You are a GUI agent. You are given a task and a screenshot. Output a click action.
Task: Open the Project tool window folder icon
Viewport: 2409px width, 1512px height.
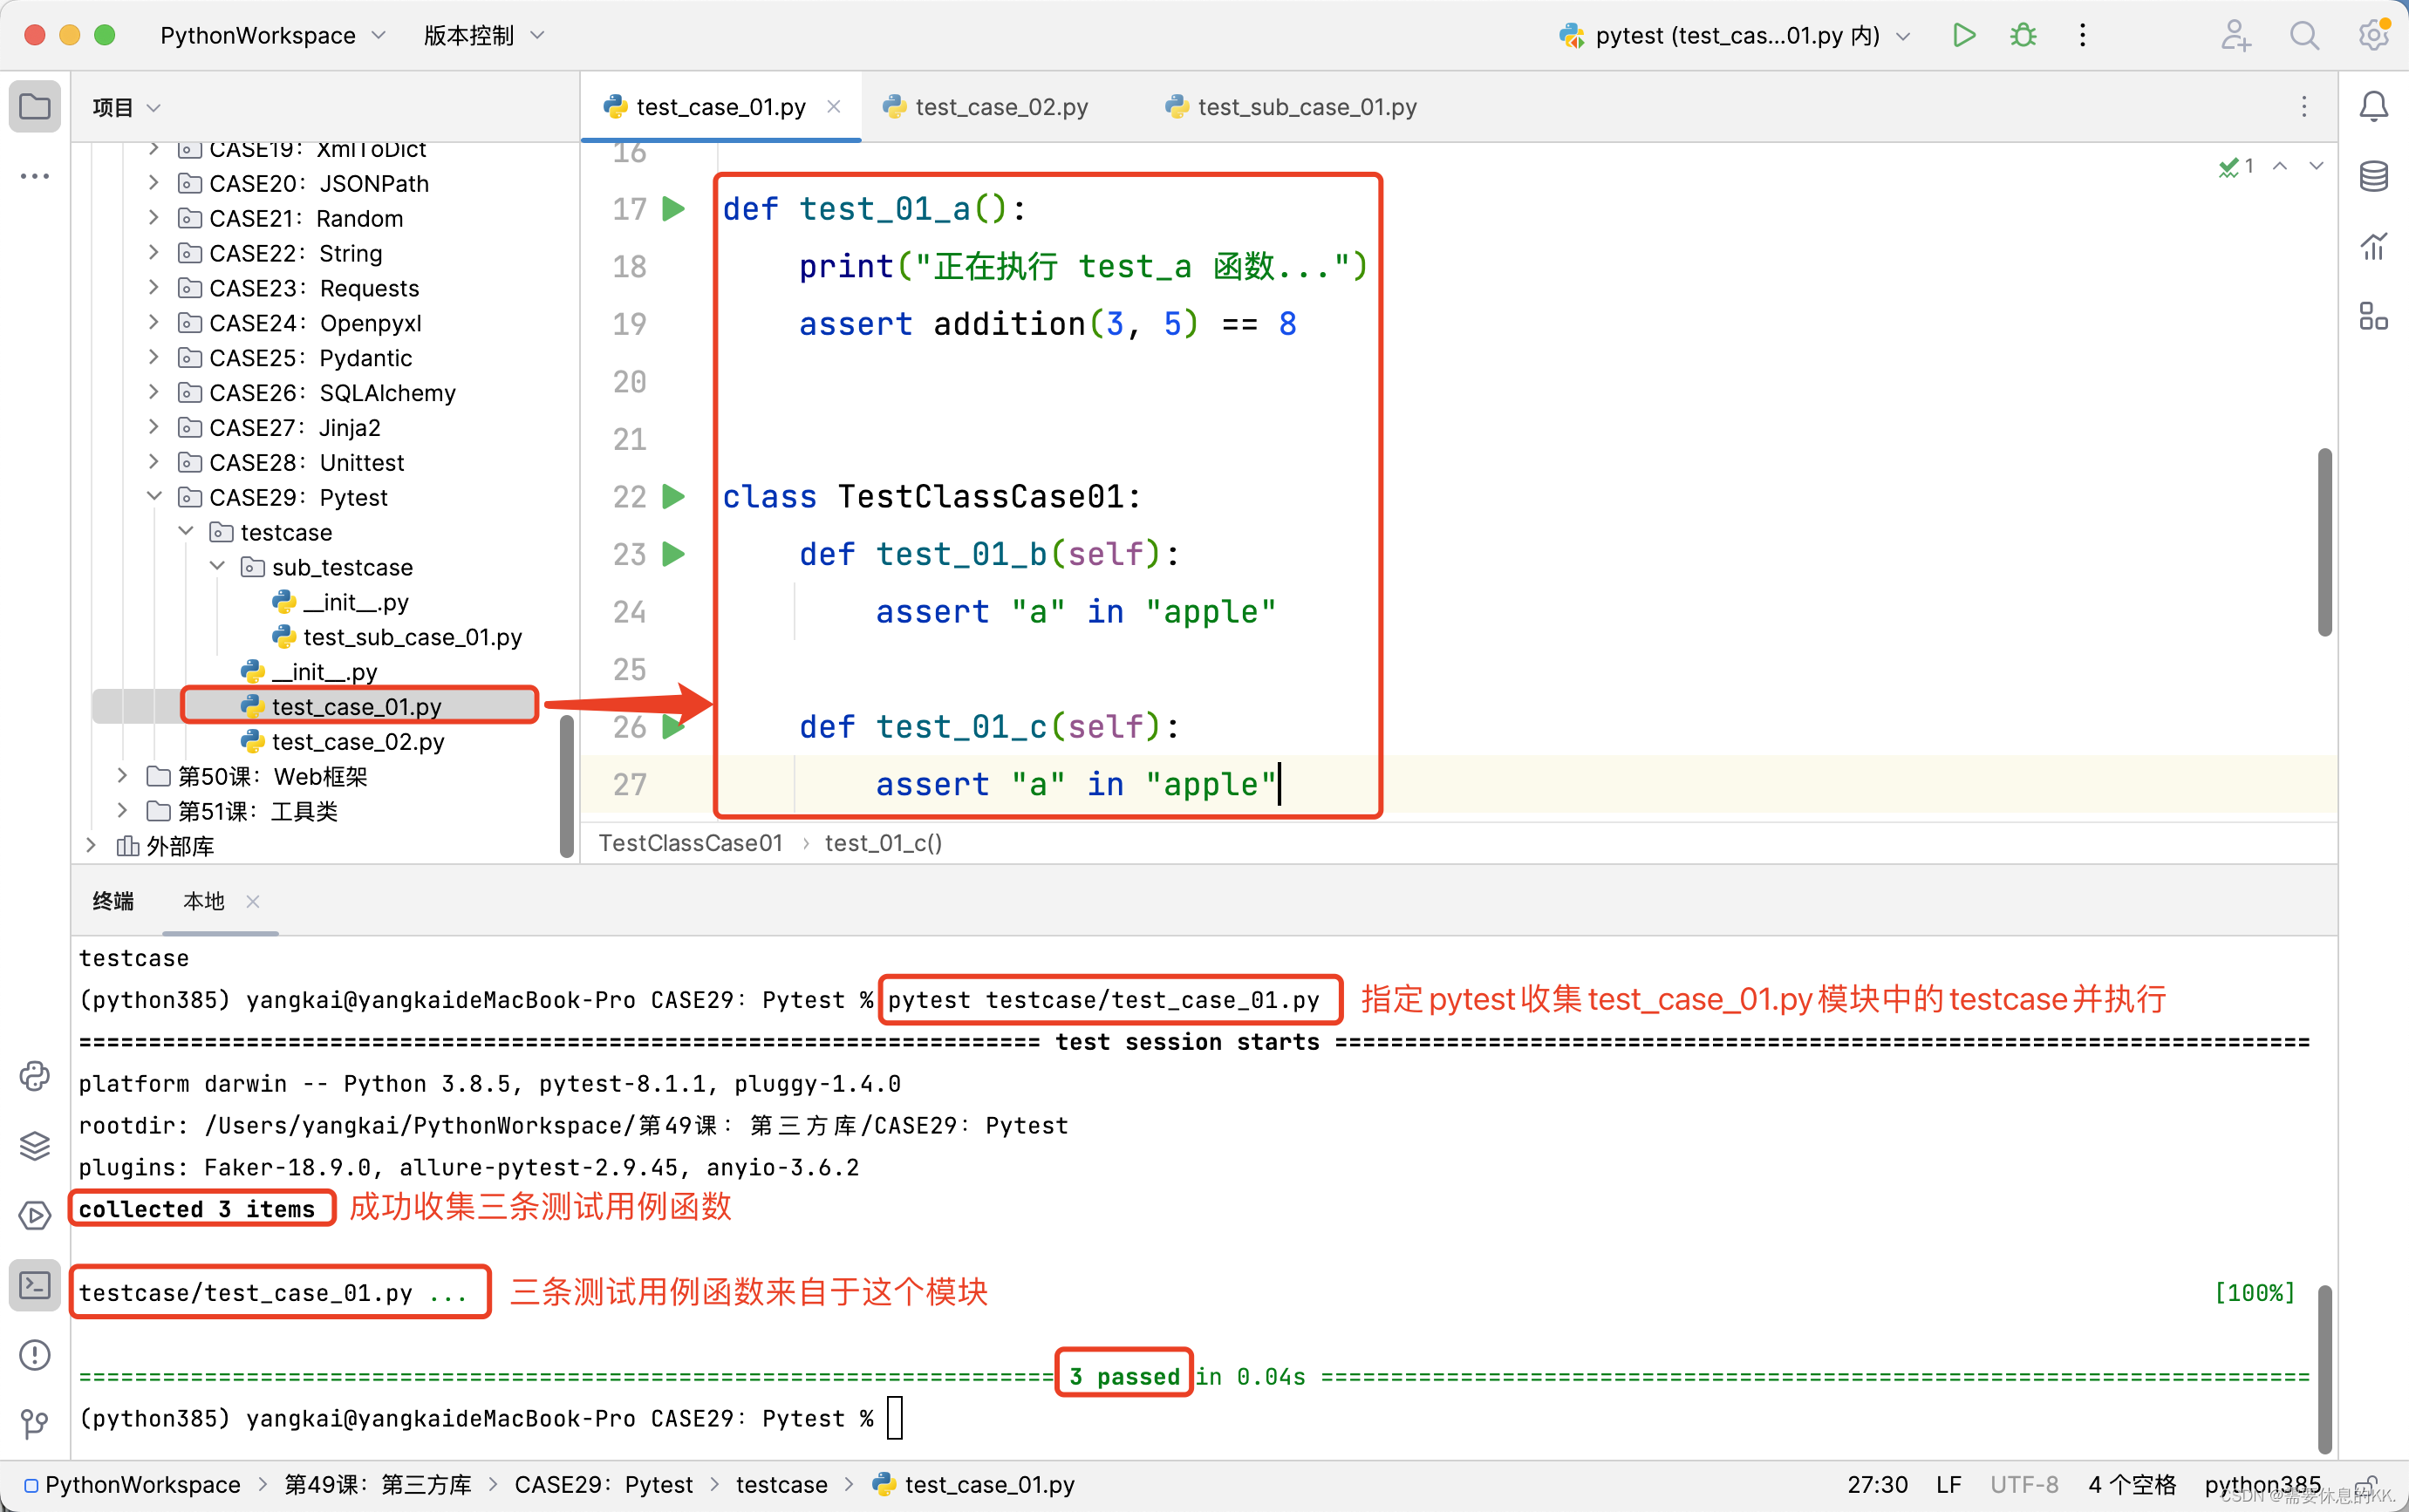click(35, 106)
